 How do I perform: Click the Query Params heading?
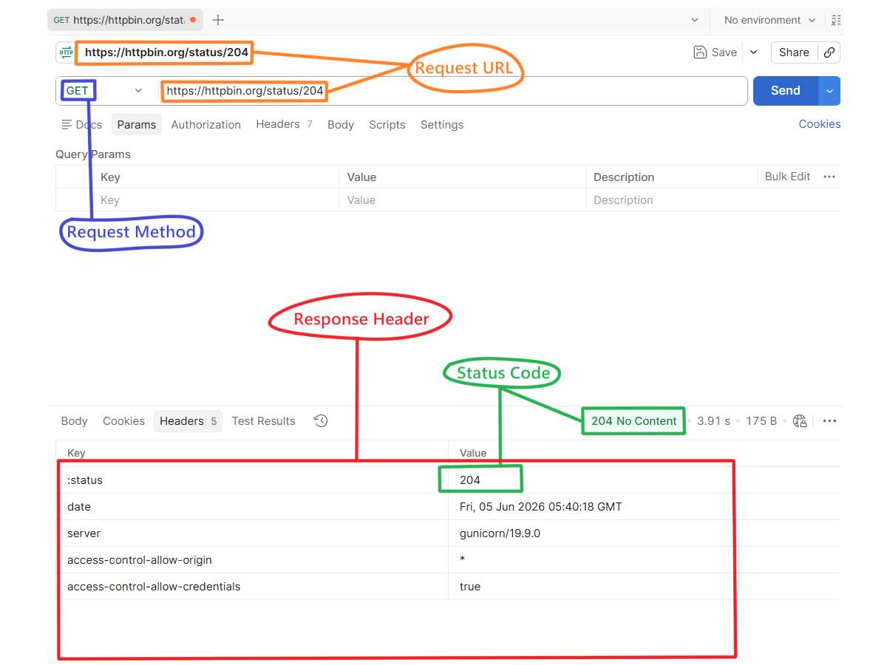93,154
